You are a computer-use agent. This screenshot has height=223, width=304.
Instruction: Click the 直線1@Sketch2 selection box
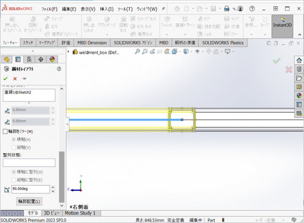[29, 95]
